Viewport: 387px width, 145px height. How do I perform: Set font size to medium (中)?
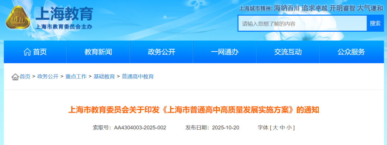point(283,128)
